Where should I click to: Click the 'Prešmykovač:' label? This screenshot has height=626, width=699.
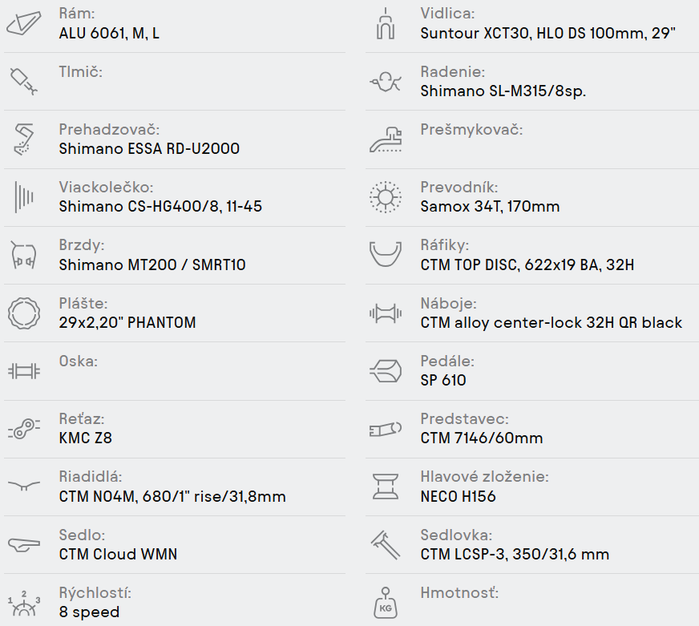[x=471, y=129]
